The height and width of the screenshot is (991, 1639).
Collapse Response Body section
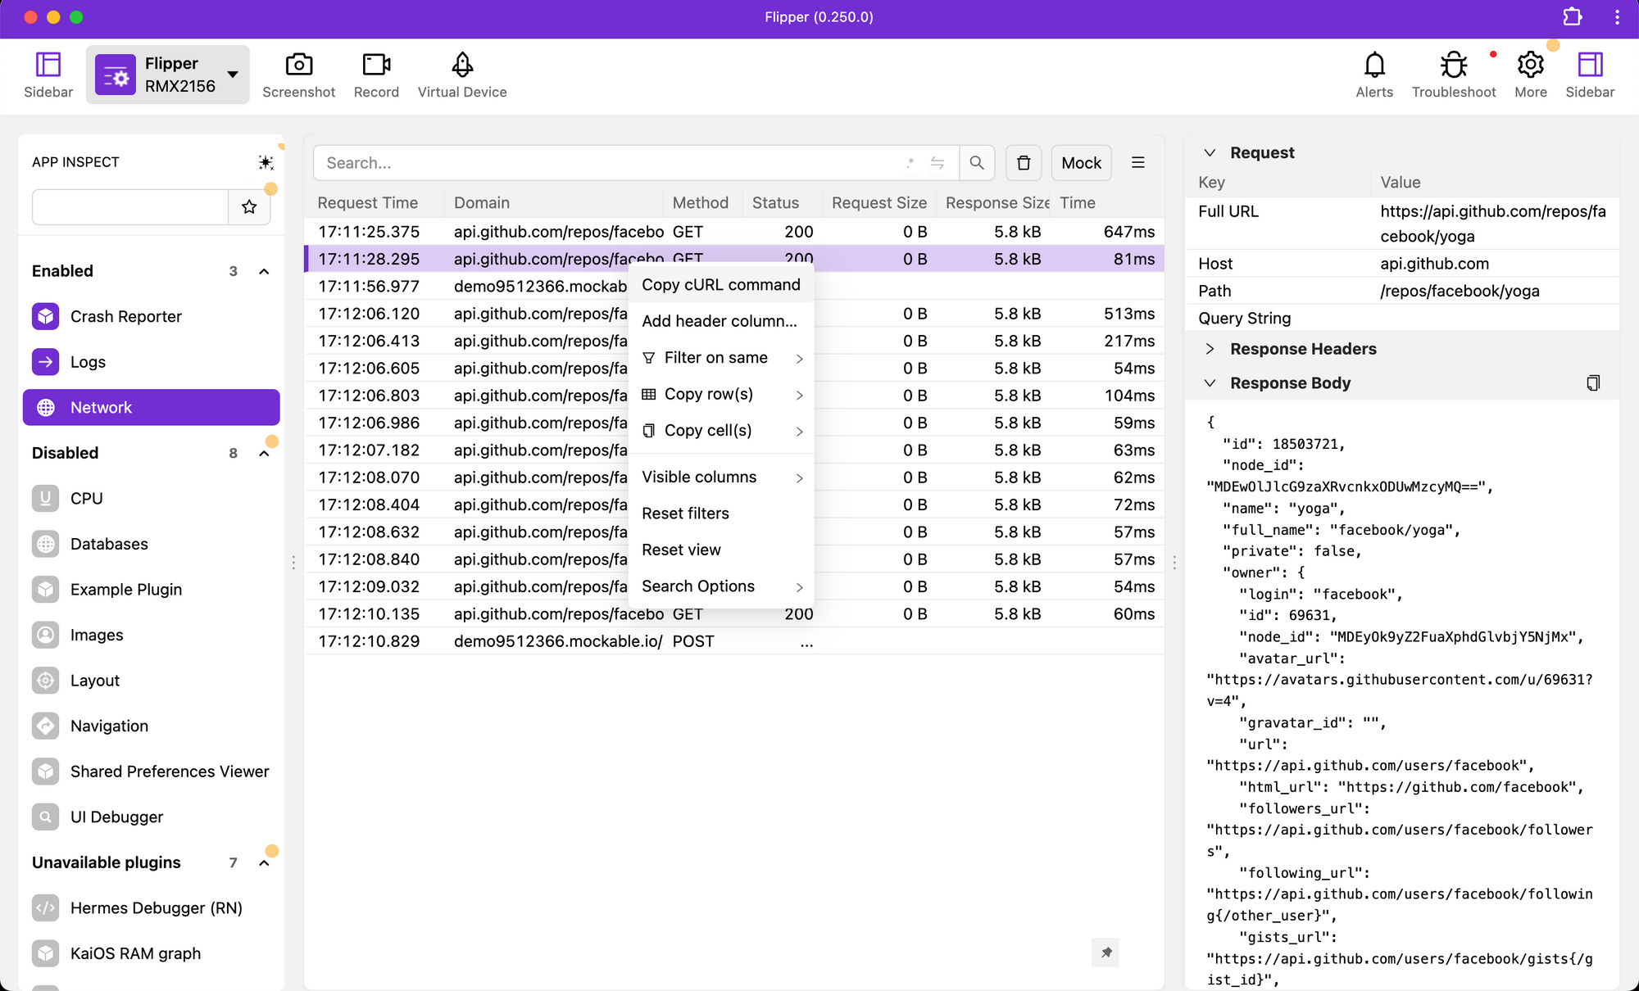coord(1210,382)
